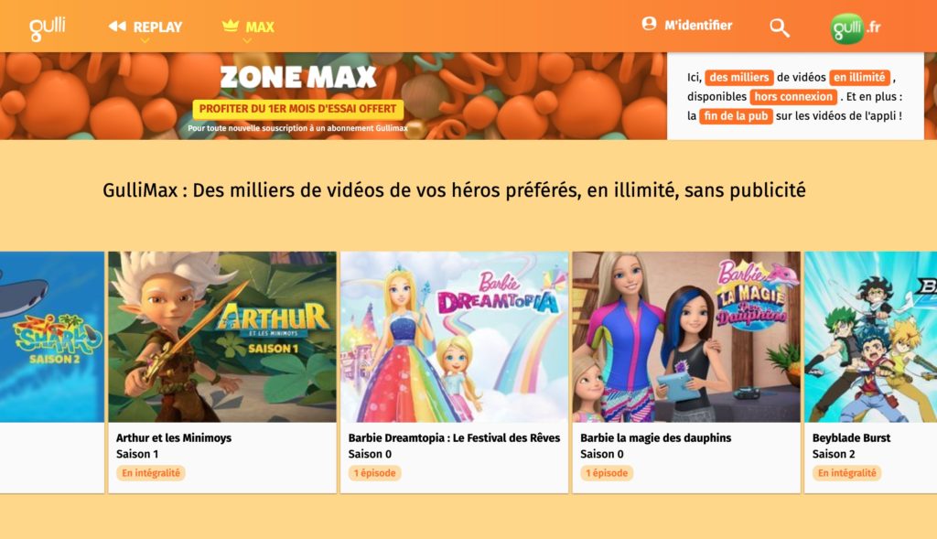Open the Zig & Sharko Saison 2 thumbnail

(x=52, y=337)
